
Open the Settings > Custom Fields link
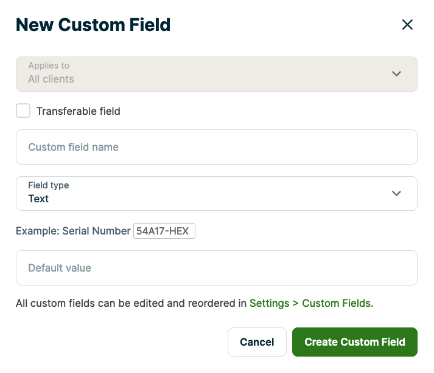point(311,303)
